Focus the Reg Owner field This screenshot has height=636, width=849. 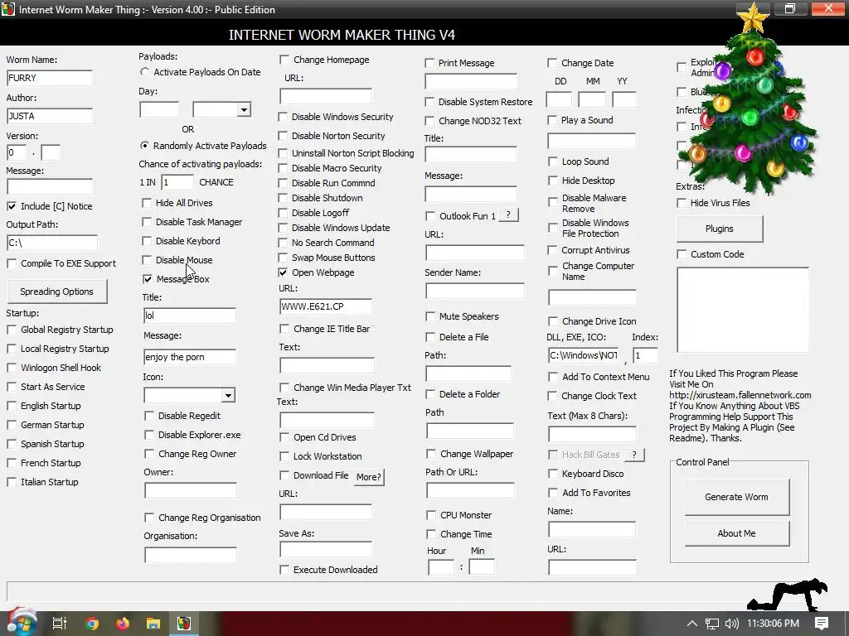[x=191, y=490]
